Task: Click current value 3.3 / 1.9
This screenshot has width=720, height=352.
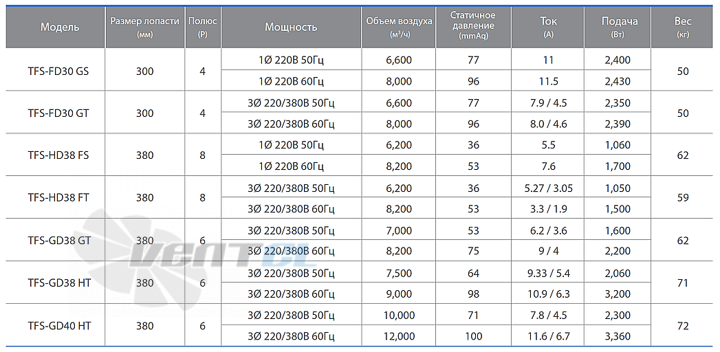Action: [548, 209]
